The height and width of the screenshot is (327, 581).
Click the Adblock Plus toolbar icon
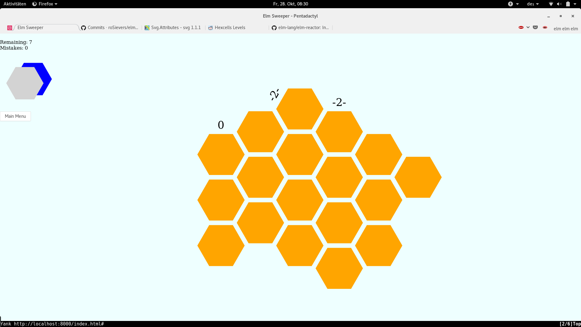(x=521, y=27)
